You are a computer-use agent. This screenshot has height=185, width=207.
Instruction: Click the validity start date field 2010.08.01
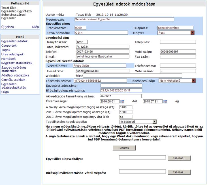click(110, 101)
